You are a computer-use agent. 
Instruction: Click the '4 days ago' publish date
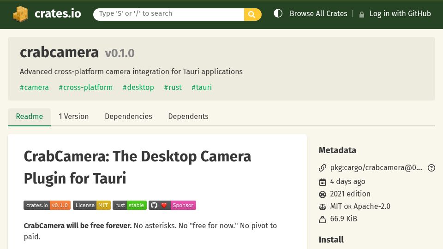click(x=347, y=181)
